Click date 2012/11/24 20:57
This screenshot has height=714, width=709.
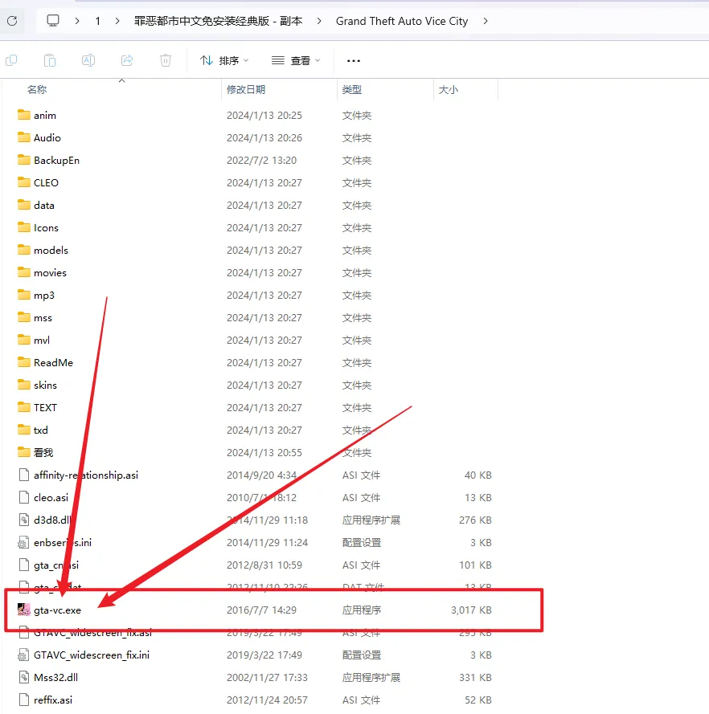coord(267,700)
